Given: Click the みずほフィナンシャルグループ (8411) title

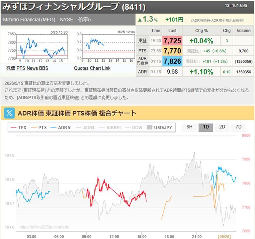Looking at the screenshot, I should [x=74, y=7].
